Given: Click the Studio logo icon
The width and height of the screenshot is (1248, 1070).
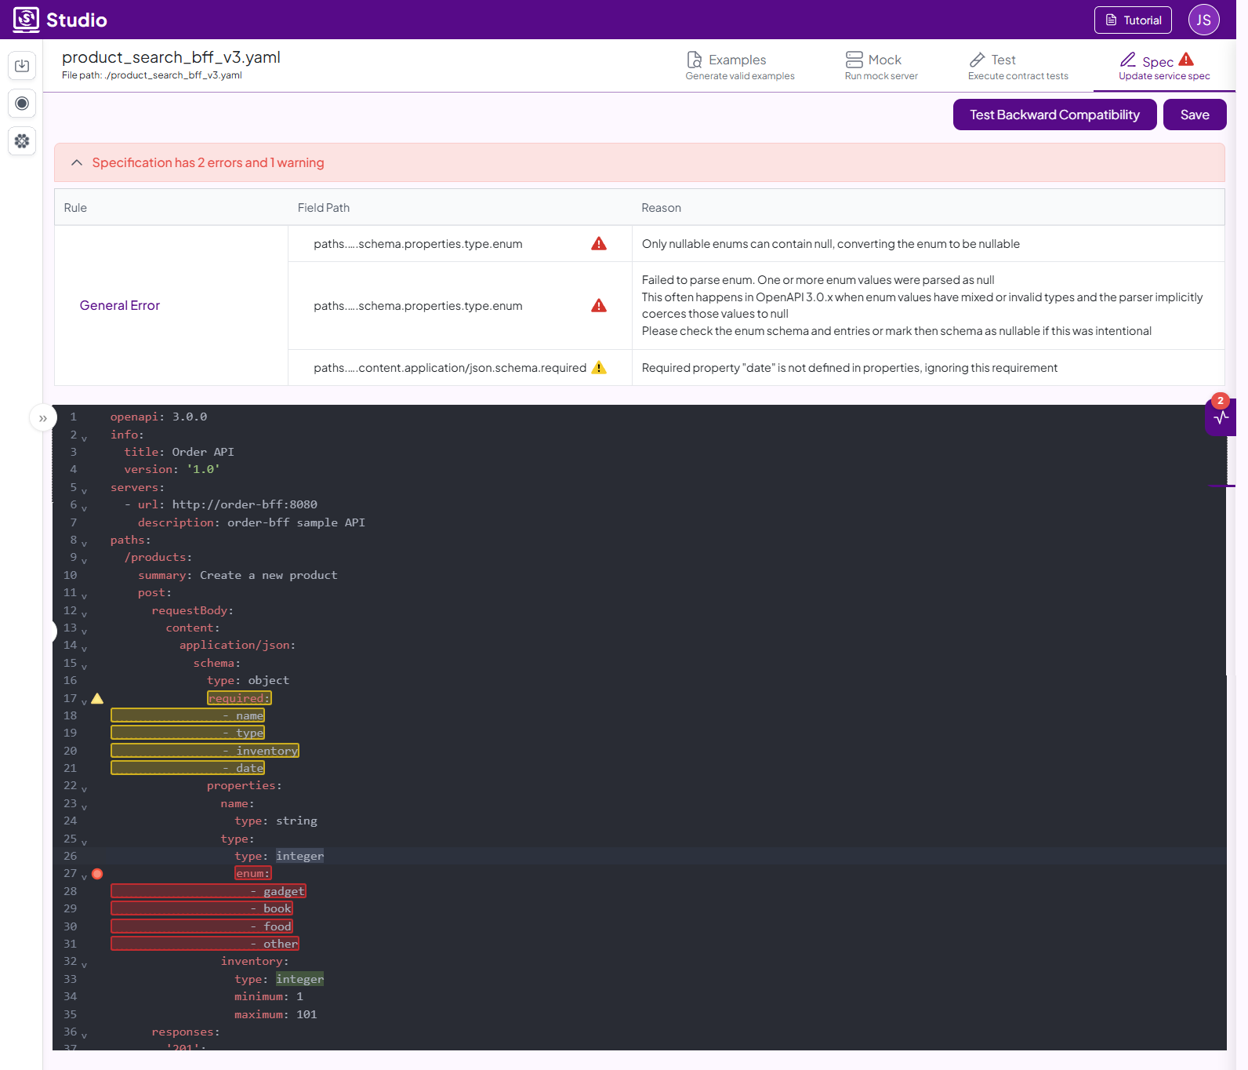Looking at the screenshot, I should tap(26, 20).
